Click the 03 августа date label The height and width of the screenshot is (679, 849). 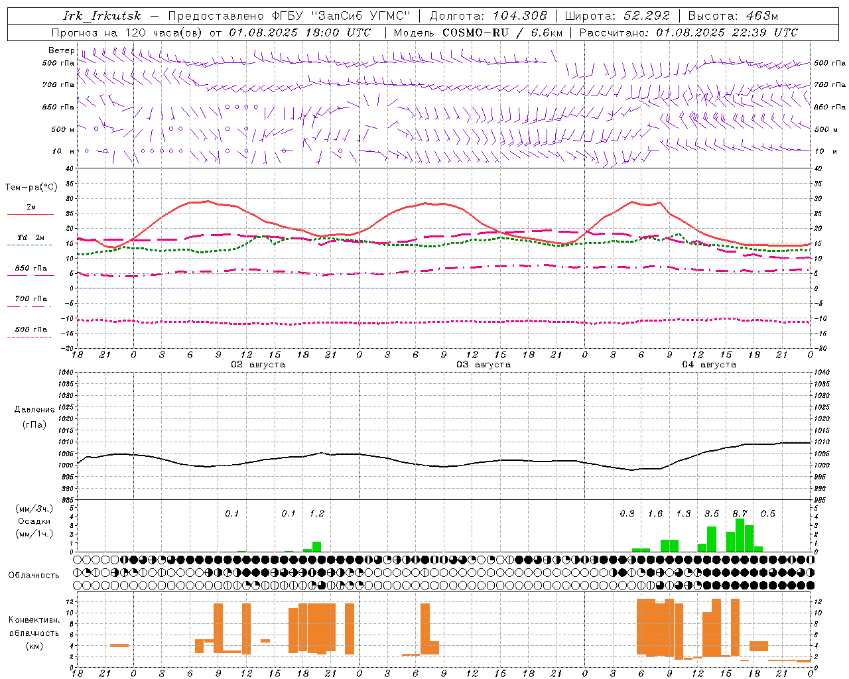coord(484,365)
